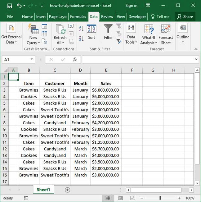Switch to Page Break Preview icon
This screenshot has width=201, height=202.
tap(132, 198)
